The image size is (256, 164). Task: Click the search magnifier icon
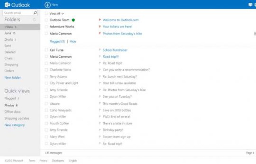pyautogui.click(x=35, y=13)
